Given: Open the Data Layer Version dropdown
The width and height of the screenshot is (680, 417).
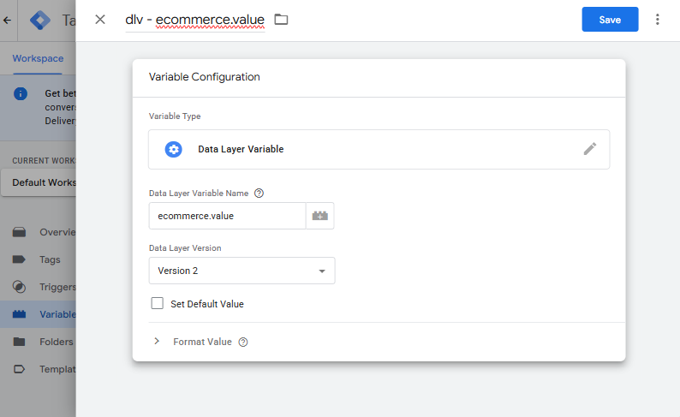Looking at the screenshot, I should click(242, 271).
